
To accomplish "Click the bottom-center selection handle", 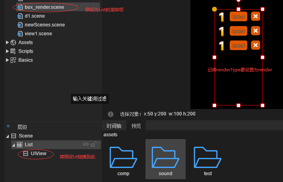I will (239, 105).
